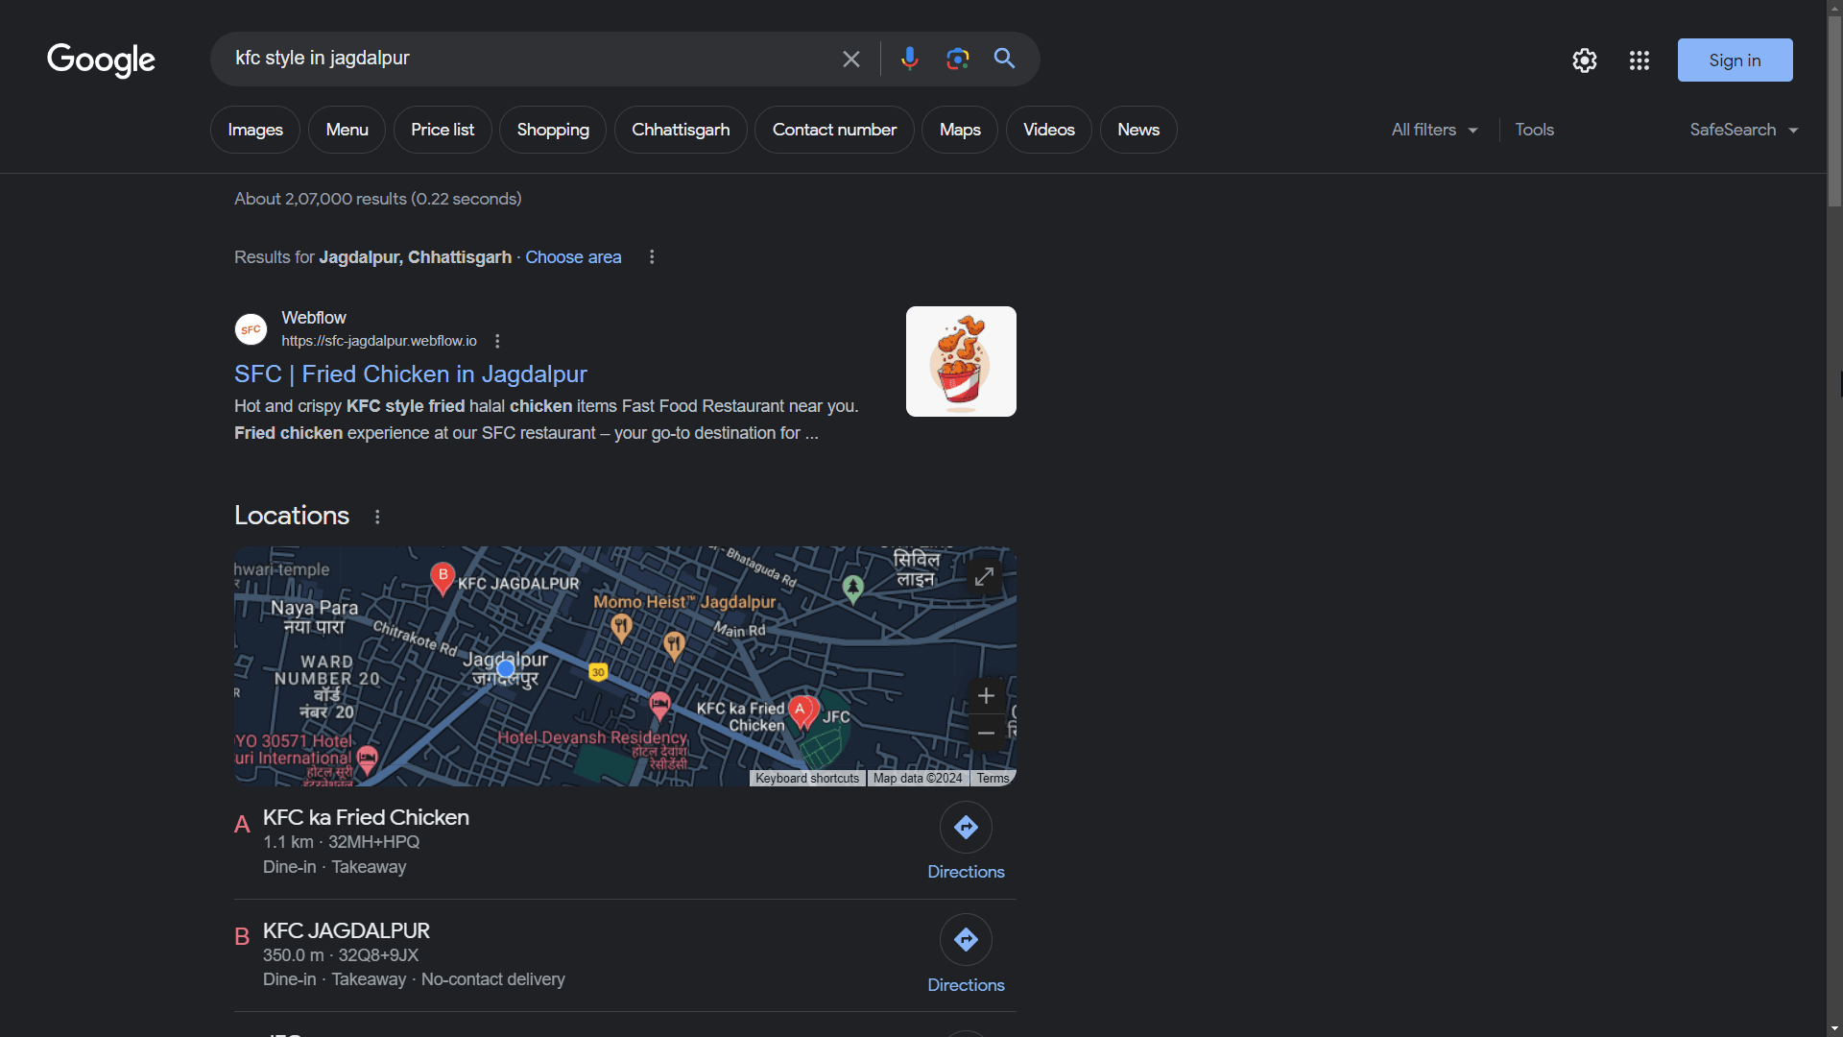Zoom in on the map
Image resolution: width=1843 pixels, height=1037 pixels.
pos(986,696)
